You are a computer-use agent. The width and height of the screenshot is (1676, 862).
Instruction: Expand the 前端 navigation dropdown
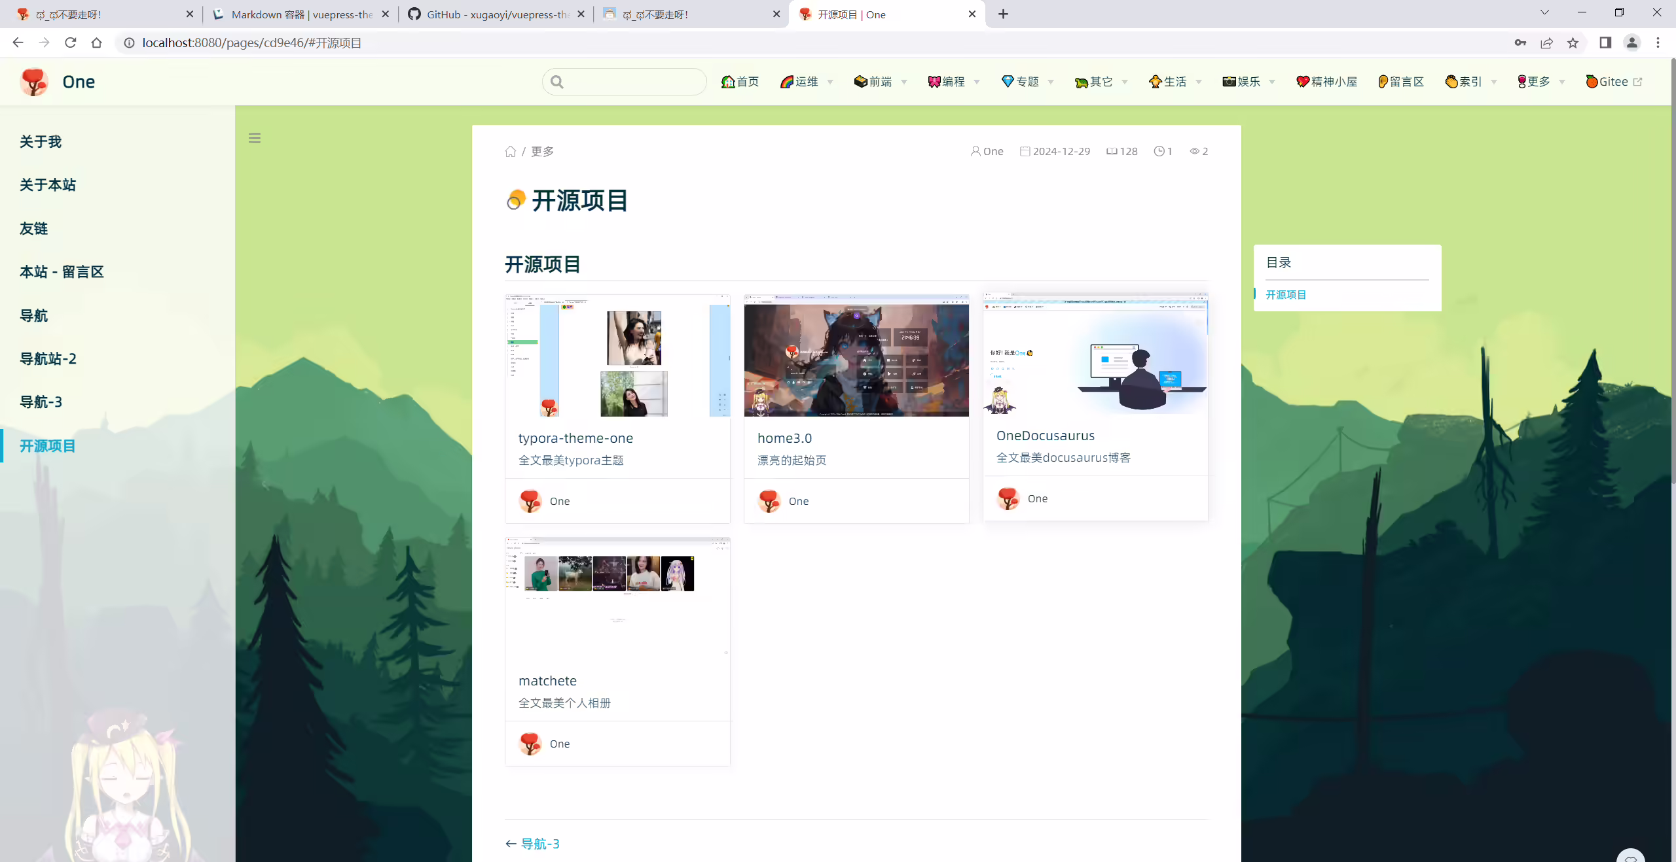pos(881,82)
